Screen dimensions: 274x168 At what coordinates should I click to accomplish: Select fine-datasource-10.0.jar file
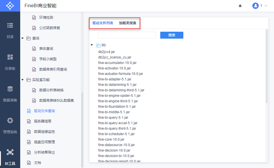coord(117,145)
